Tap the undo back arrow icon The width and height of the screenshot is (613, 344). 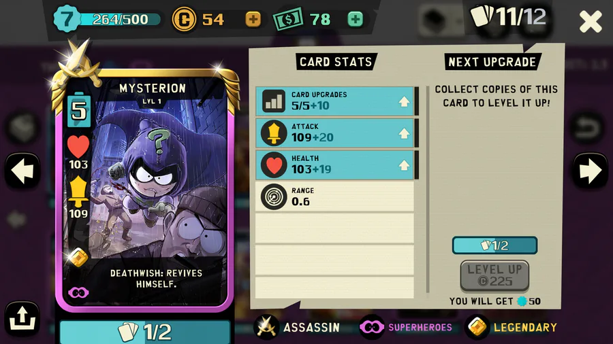587,128
